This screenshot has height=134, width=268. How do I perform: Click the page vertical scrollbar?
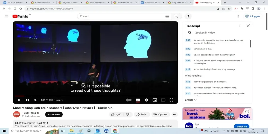click(x=266, y=21)
